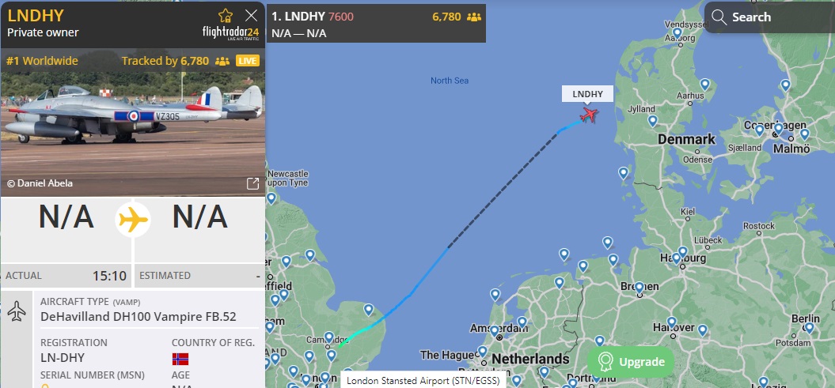The width and height of the screenshot is (835, 388).
Task: Click the airport pin near Amsterdam
Action: [494, 330]
